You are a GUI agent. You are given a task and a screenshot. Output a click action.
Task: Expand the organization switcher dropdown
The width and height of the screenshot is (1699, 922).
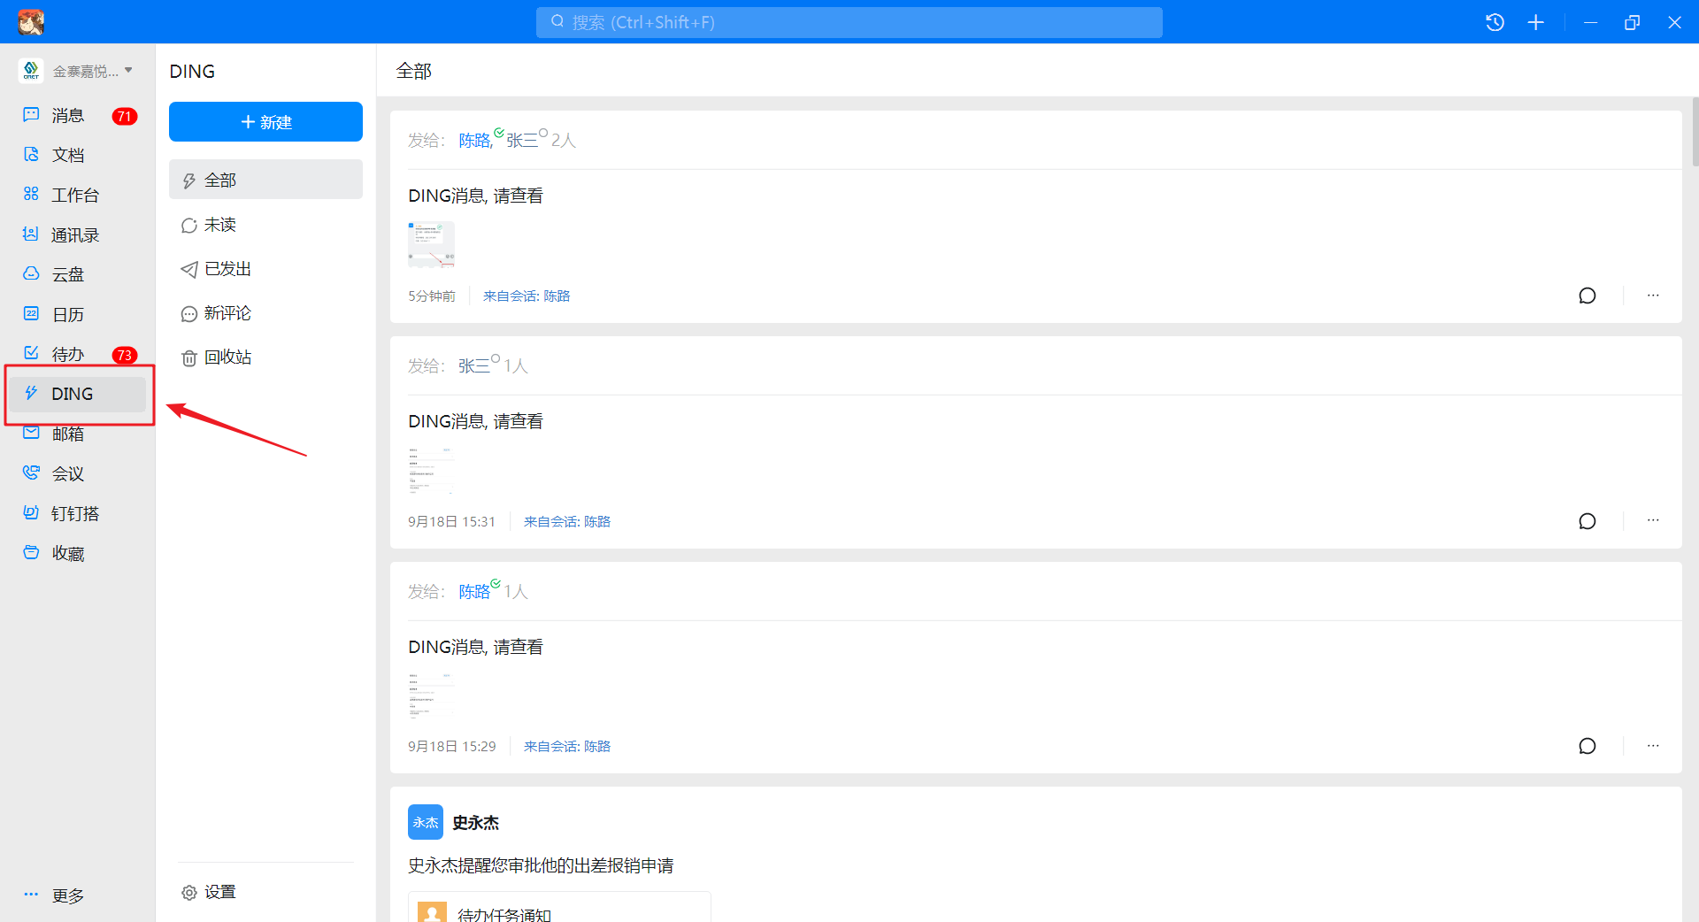(x=127, y=71)
